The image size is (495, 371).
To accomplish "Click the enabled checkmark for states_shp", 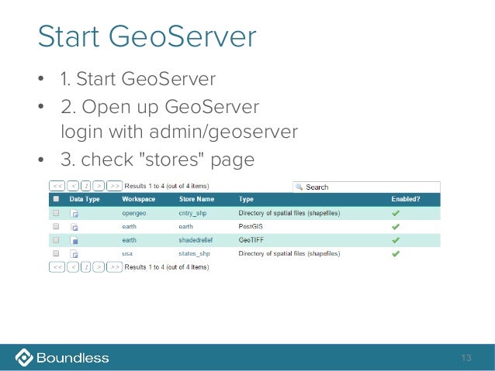I will point(395,253).
